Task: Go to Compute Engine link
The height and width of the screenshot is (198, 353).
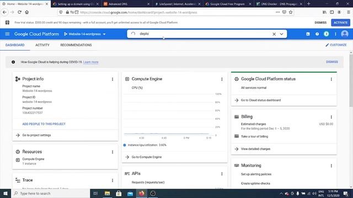Action: [x=147, y=157]
